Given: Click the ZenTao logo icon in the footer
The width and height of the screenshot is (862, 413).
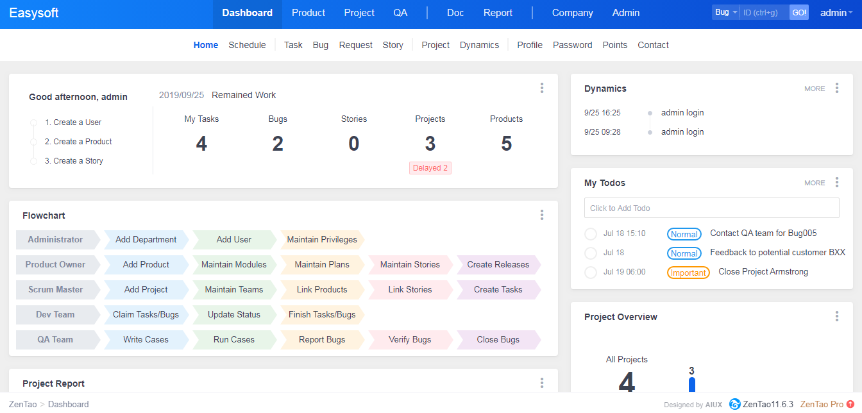Looking at the screenshot, I should 734,404.
